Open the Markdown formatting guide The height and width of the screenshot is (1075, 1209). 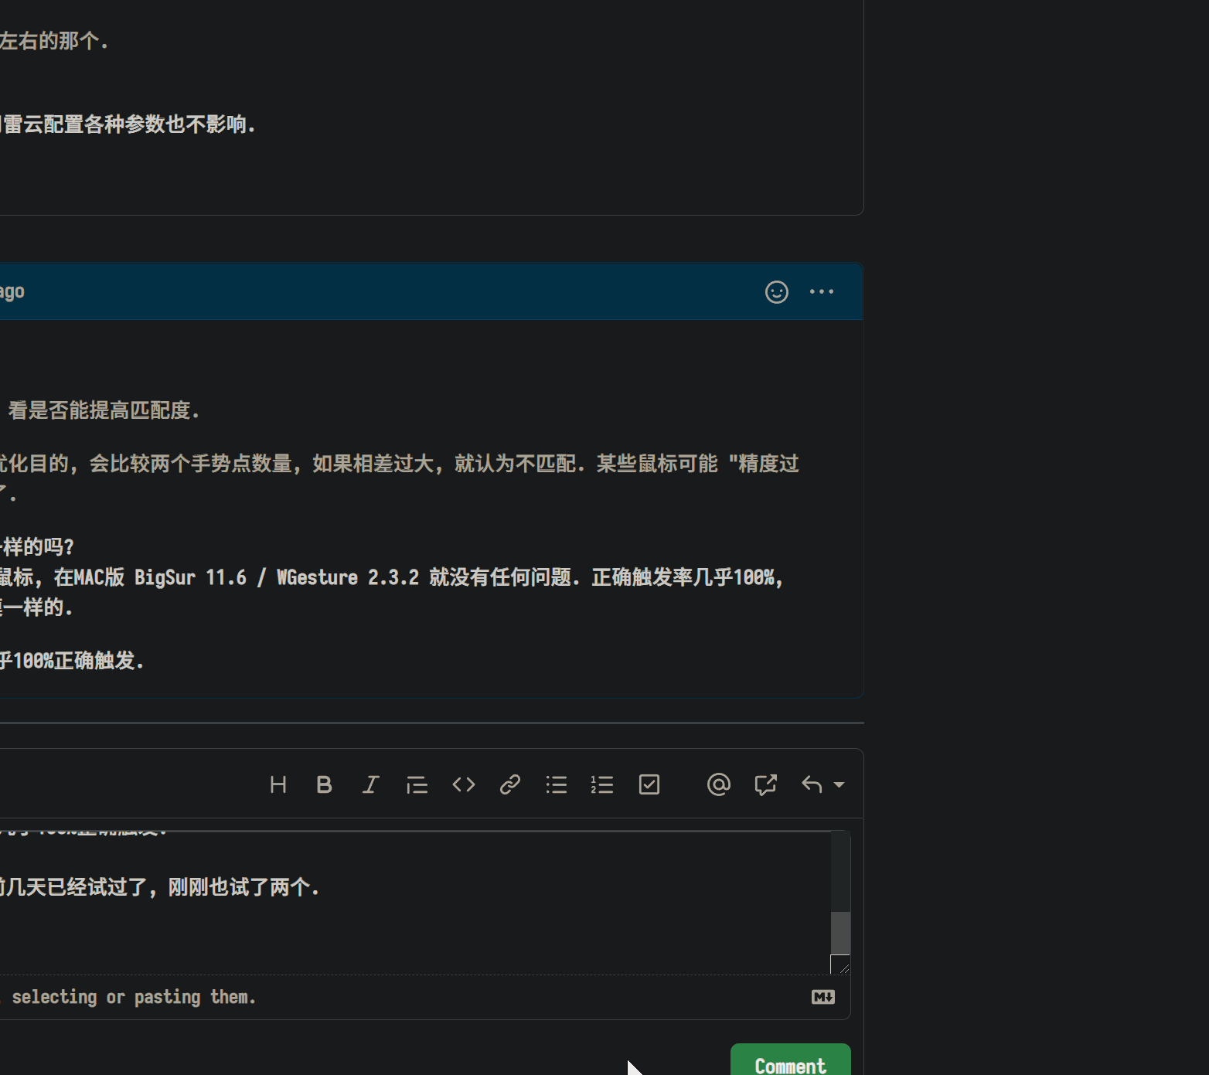(823, 997)
